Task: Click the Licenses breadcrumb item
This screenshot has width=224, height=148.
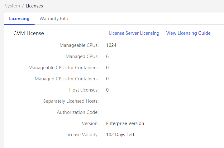Action: point(34,6)
